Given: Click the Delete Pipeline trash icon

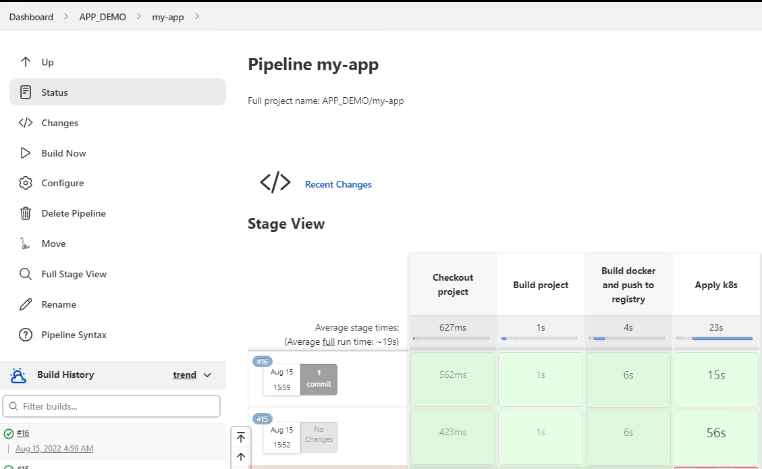Looking at the screenshot, I should (x=26, y=213).
